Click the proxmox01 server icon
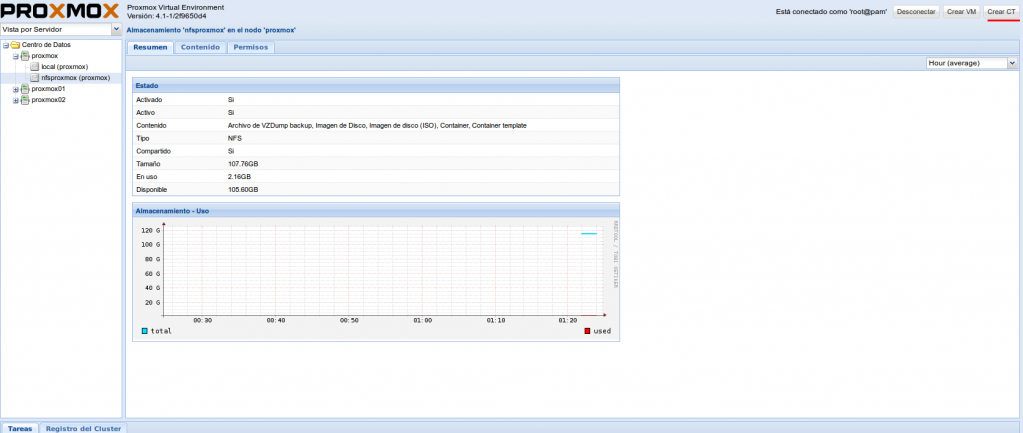The height and width of the screenshot is (433, 1023). click(x=25, y=89)
